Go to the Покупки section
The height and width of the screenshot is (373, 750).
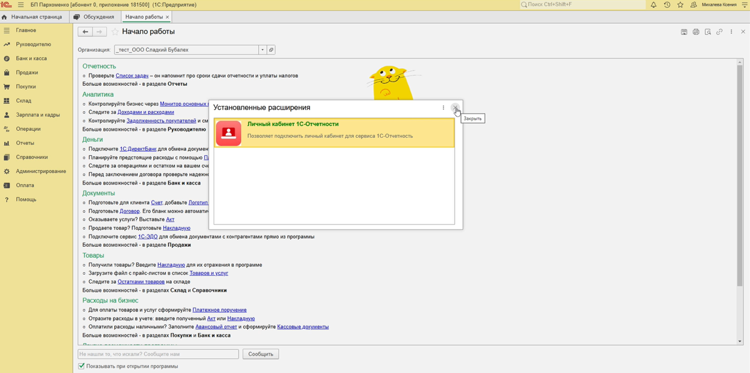(x=26, y=87)
